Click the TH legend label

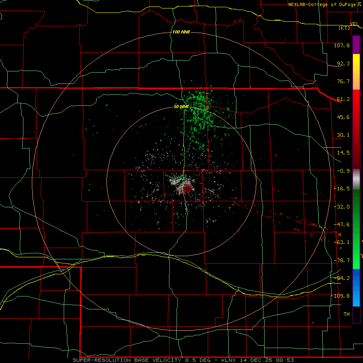pyautogui.click(x=346, y=314)
